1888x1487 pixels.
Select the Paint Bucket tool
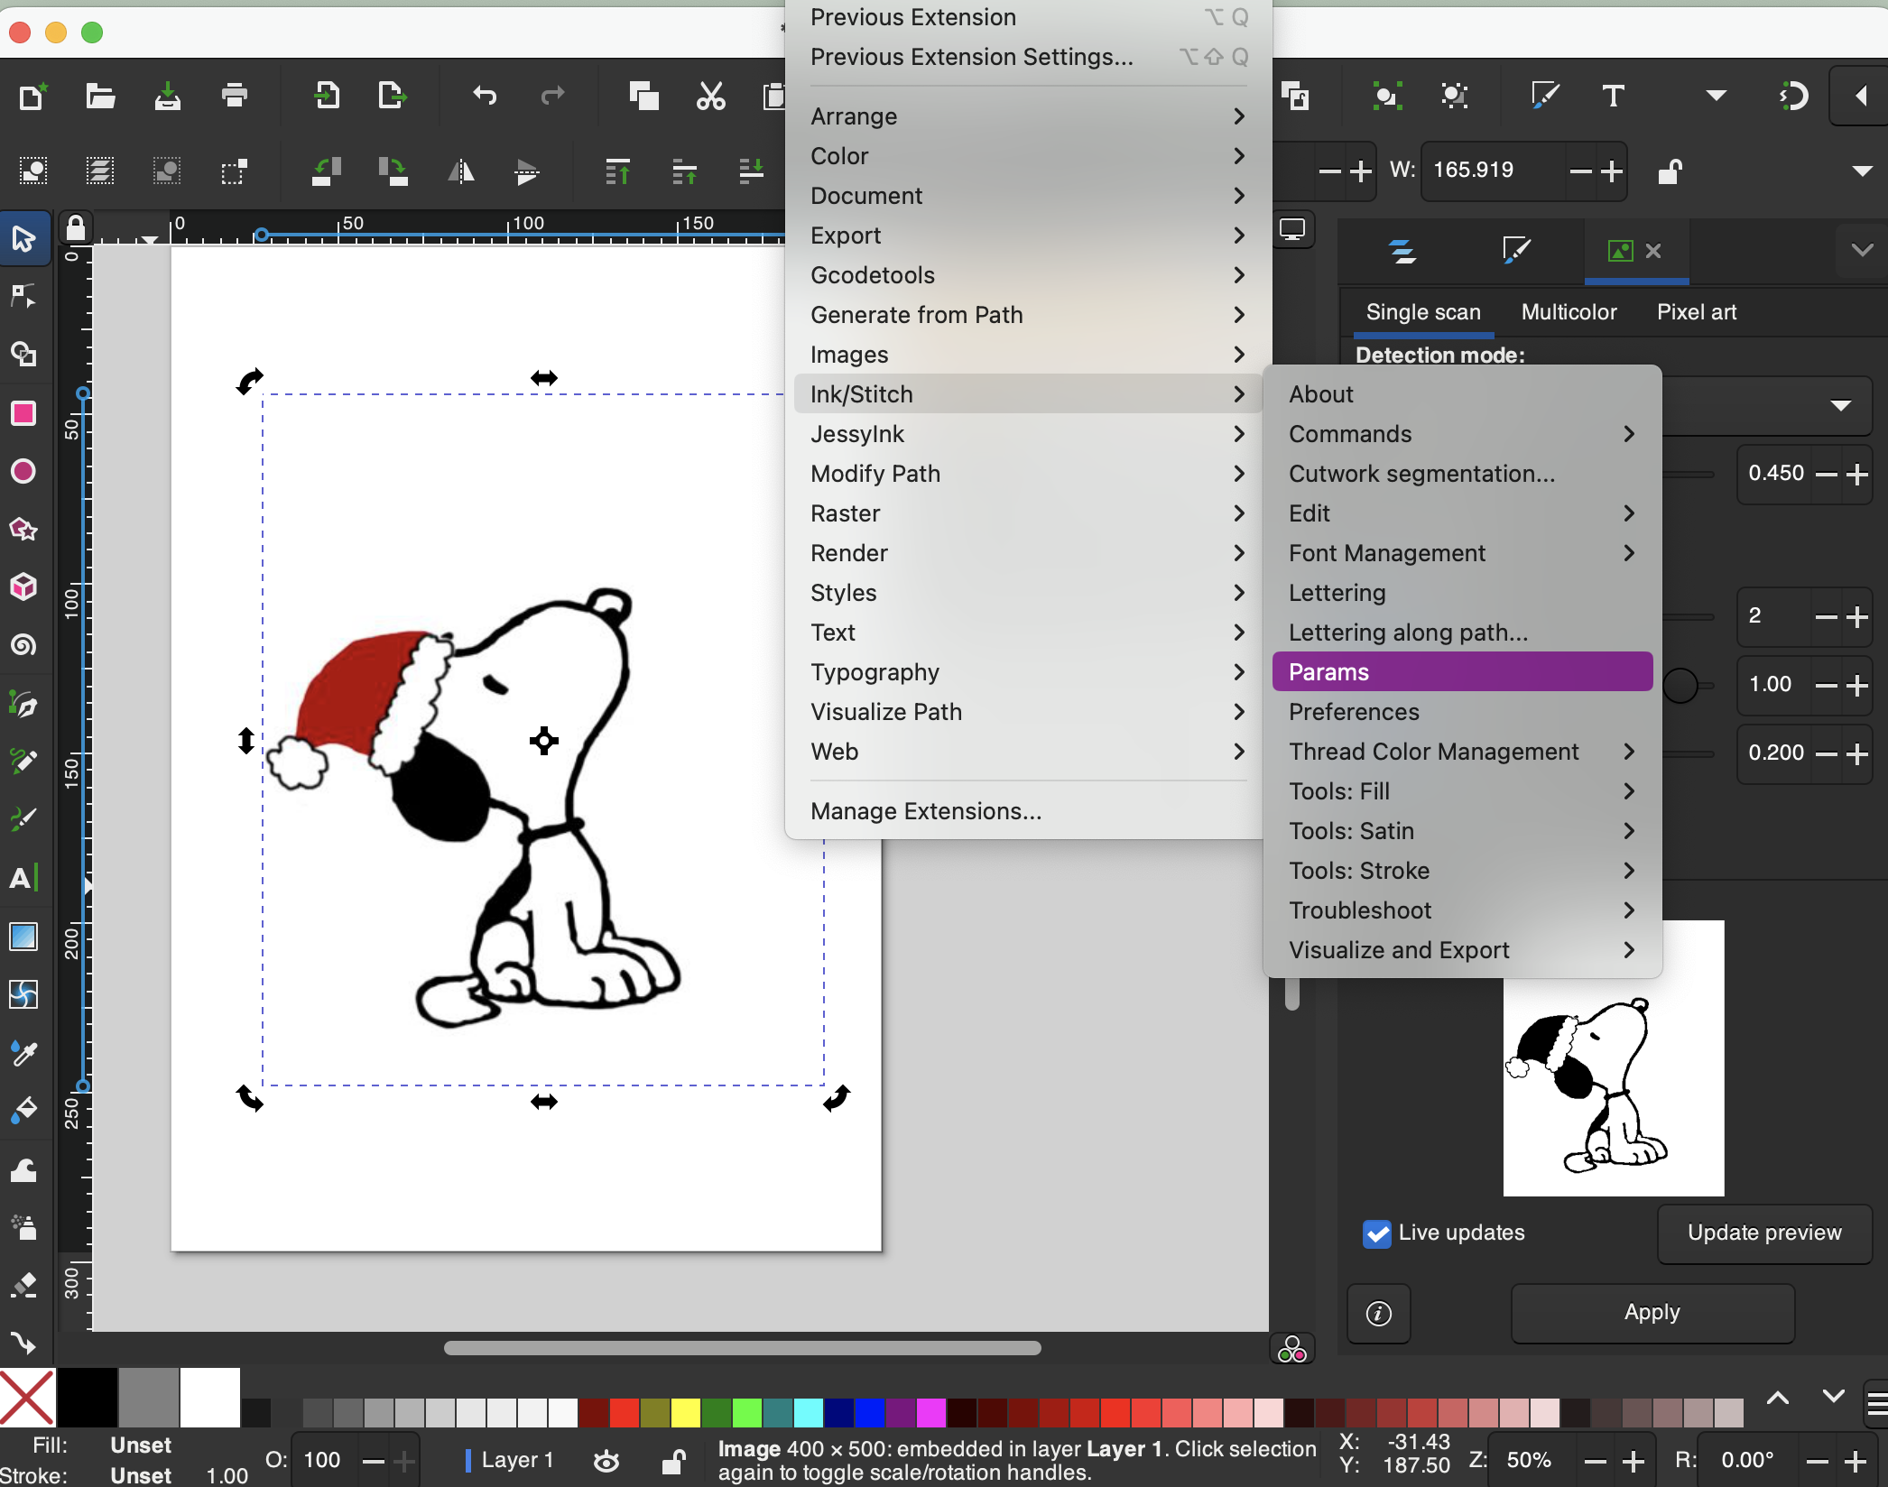click(24, 1110)
